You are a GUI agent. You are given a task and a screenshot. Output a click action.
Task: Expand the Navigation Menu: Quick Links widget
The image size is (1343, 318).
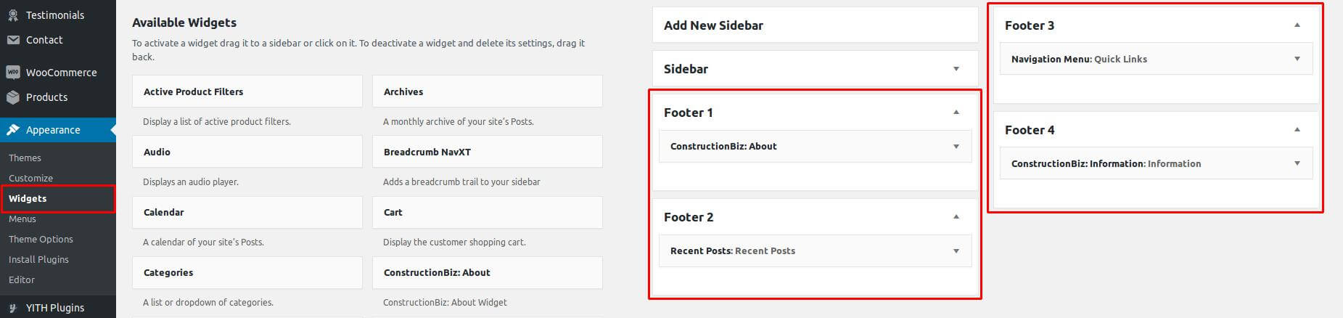coord(1297,60)
